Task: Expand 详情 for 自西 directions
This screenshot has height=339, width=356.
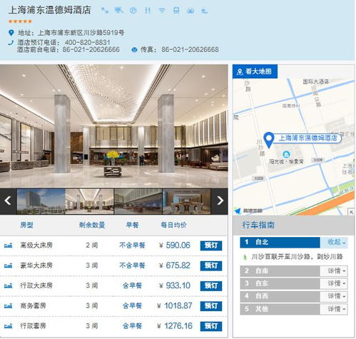Action: coord(334,296)
